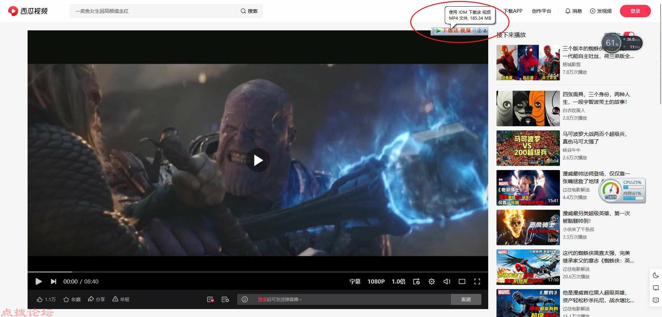Image resolution: width=662 pixels, height=317 pixels.
Task: Open 创作平台 menu item
Action: (x=541, y=11)
